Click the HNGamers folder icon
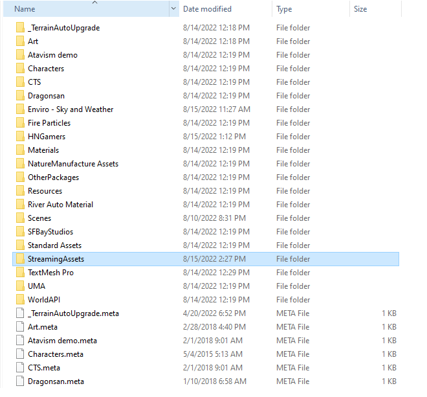Image resolution: width=427 pixels, height=397 pixels. (20, 137)
